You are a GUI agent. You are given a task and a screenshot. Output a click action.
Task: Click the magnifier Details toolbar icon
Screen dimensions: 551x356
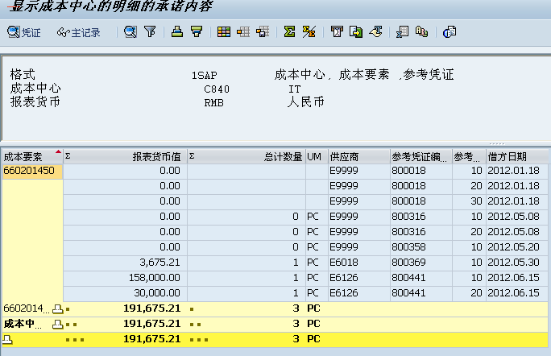pos(130,32)
